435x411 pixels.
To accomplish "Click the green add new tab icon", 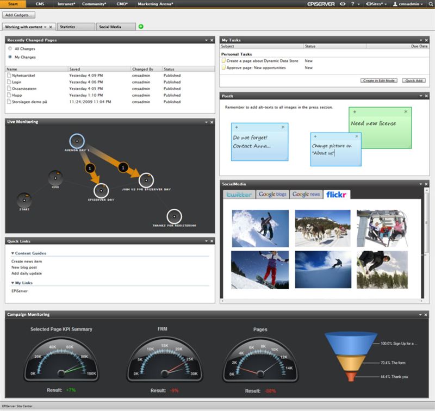I will click(x=141, y=27).
